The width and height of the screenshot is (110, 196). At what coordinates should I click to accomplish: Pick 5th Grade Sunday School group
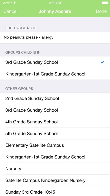55,134
